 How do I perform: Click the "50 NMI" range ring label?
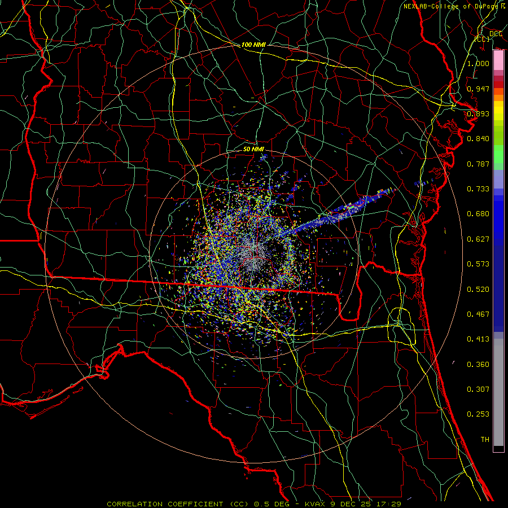click(253, 149)
